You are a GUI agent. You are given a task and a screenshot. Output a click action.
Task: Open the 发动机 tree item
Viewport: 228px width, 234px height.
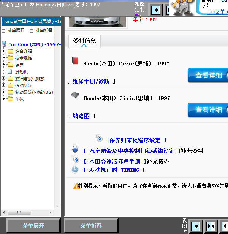tap(21, 72)
